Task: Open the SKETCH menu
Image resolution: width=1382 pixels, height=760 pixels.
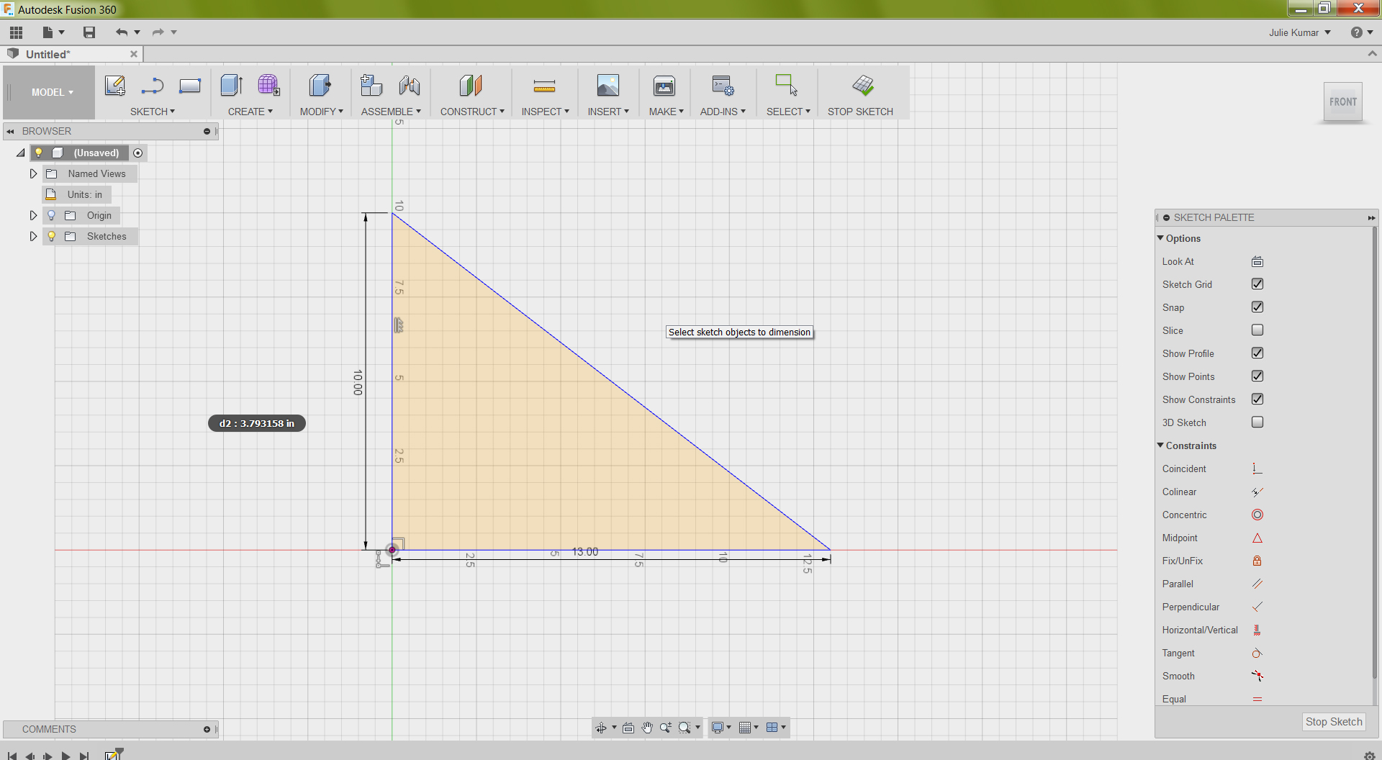Action: [153, 112]
